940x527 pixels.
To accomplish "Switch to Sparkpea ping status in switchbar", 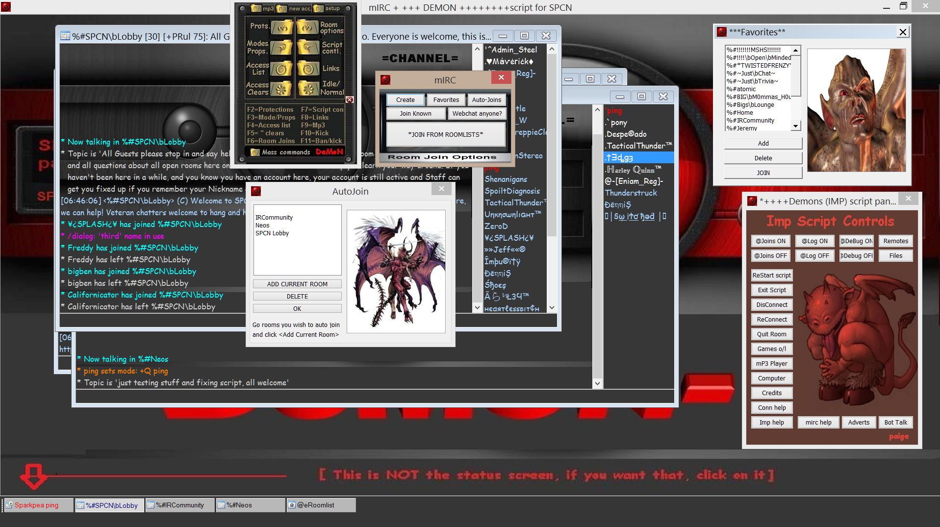I will click(x=38, y=505).
